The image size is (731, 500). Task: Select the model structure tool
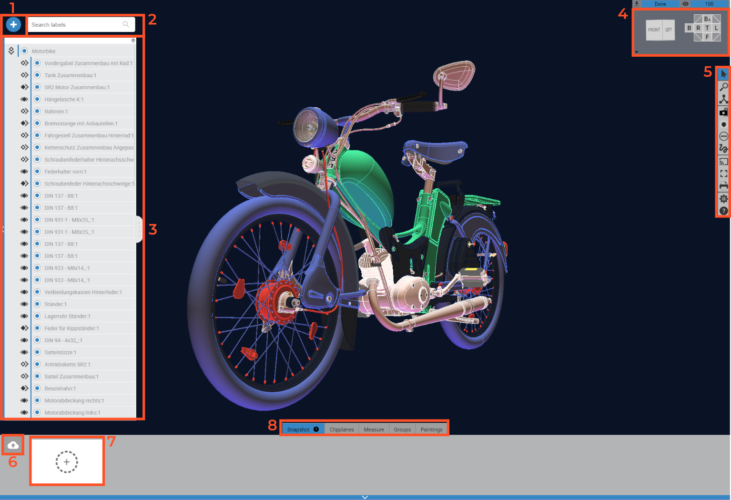point(723,99)
